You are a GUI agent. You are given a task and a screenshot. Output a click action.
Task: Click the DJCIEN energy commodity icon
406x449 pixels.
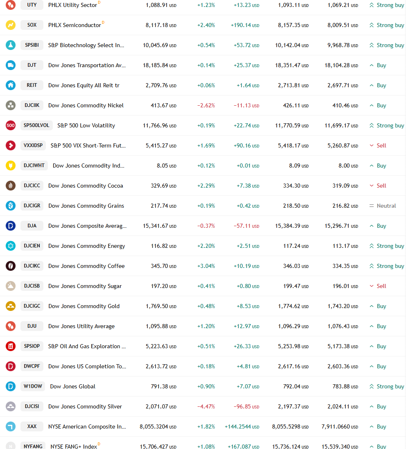[x=11, y=246]
